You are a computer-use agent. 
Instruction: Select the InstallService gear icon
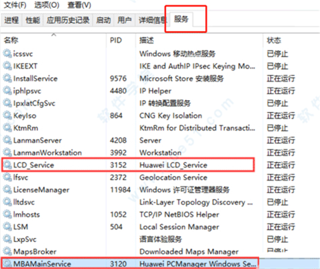(7, 78)
